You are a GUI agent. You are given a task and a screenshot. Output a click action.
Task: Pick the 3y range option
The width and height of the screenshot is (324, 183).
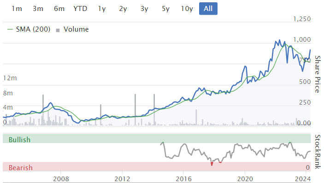coord(144,9)
